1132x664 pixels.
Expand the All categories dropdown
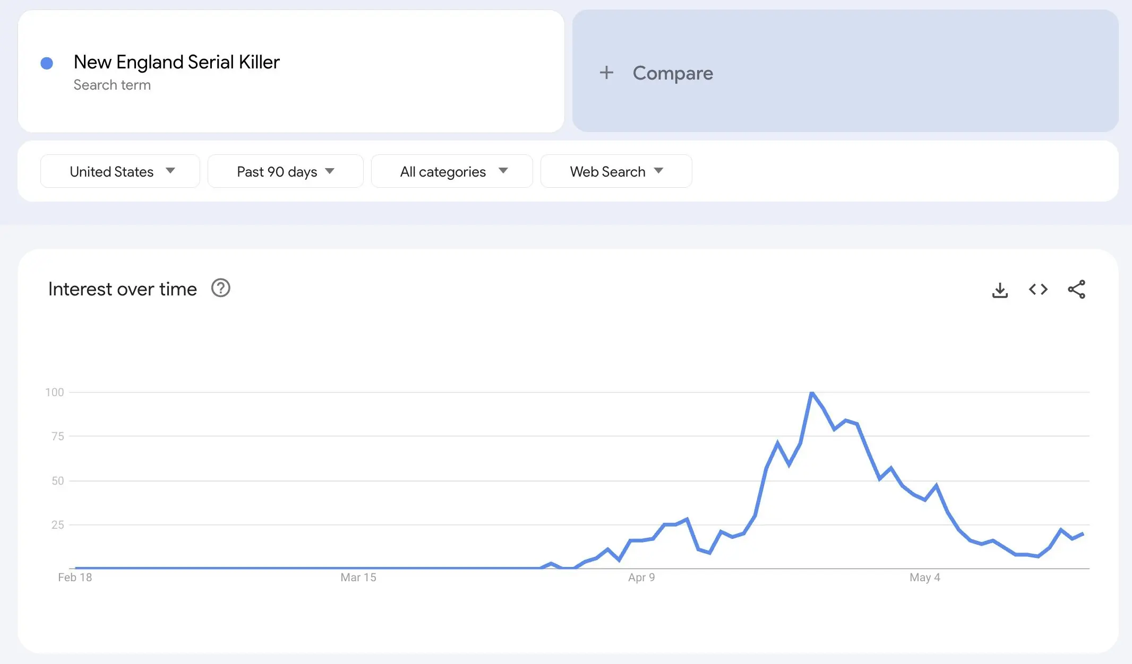click(452, 171)
